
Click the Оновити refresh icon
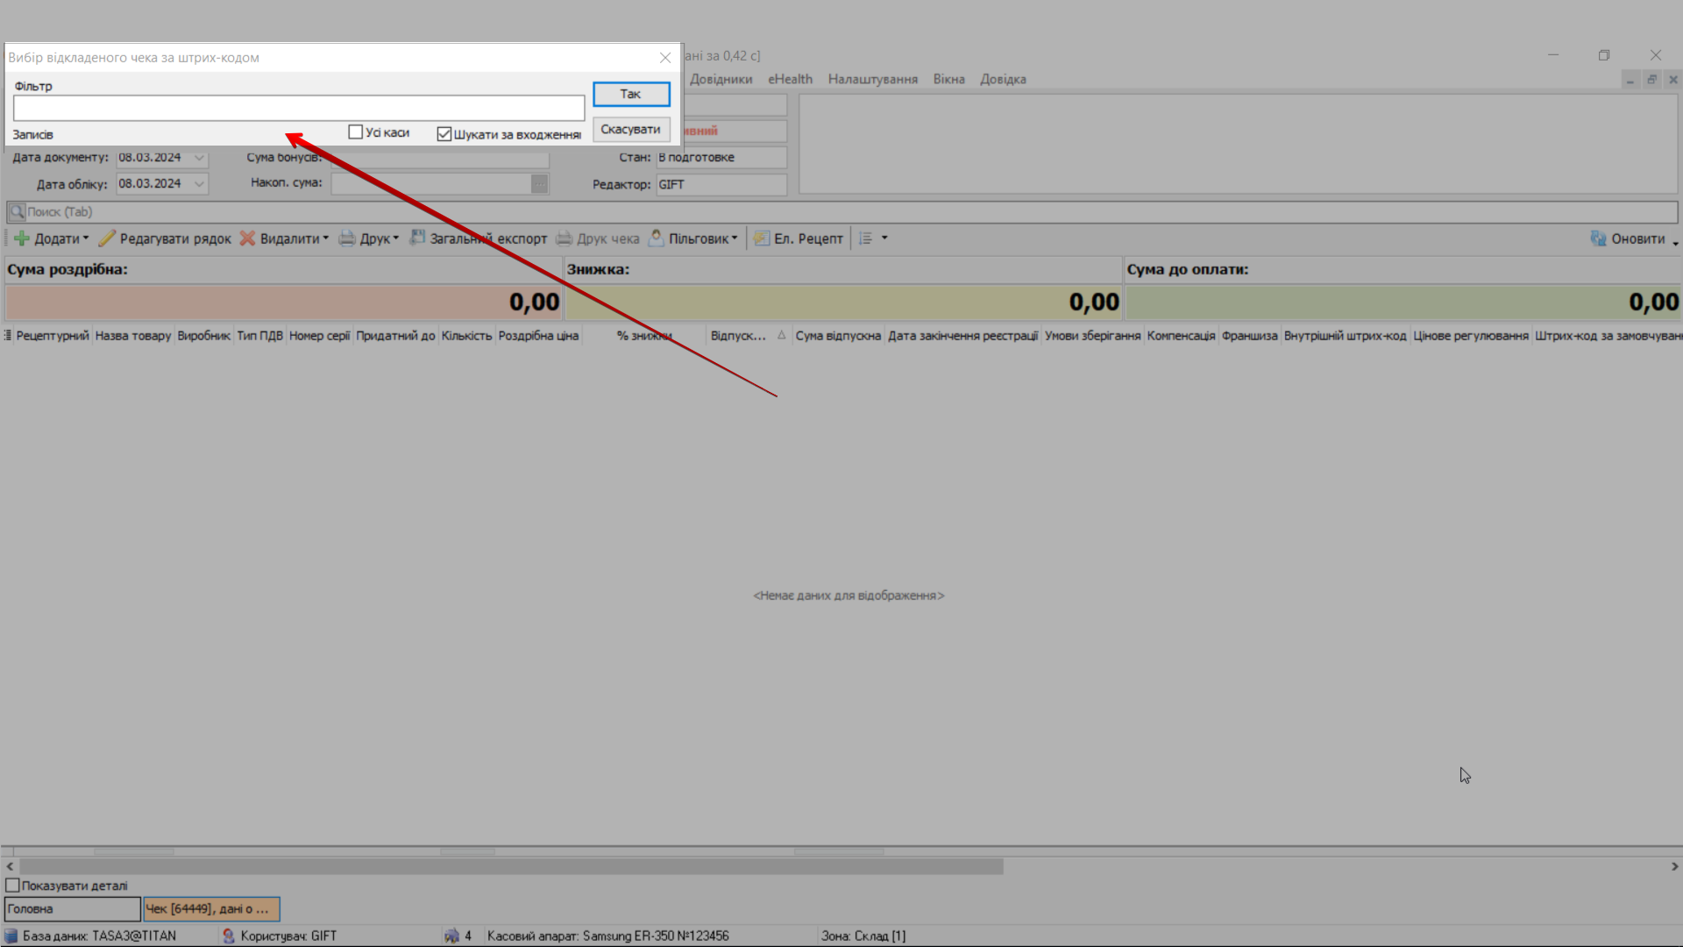coord(1599,239)
